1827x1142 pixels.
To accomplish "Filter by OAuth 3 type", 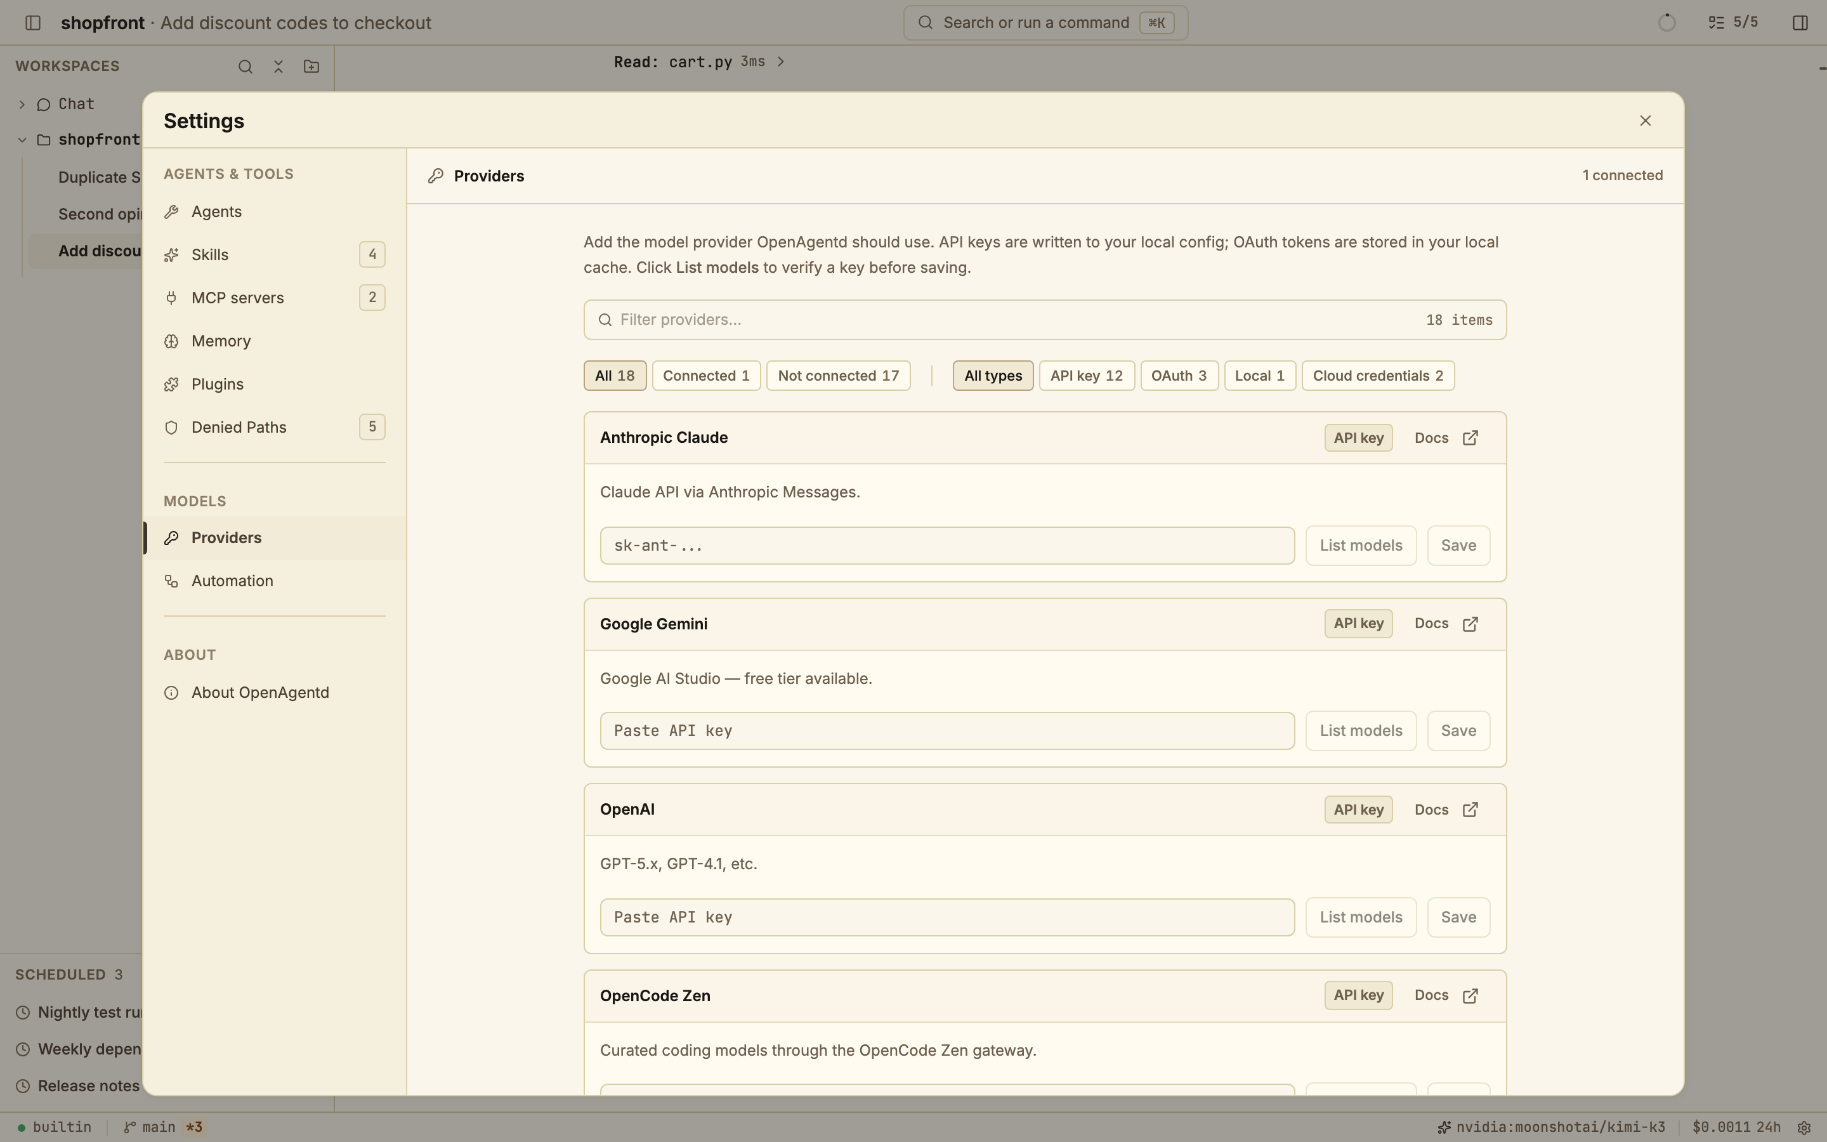I will coord(1179,376).
